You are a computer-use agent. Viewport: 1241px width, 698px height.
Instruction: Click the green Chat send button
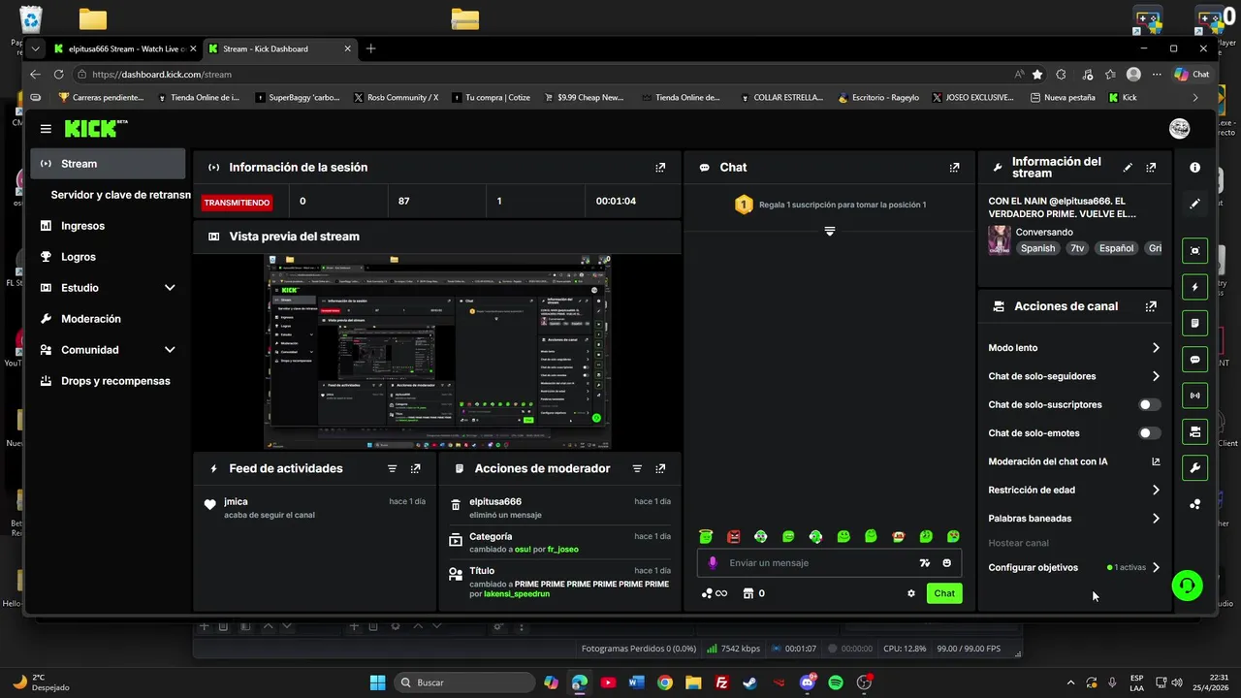point(944,593)
